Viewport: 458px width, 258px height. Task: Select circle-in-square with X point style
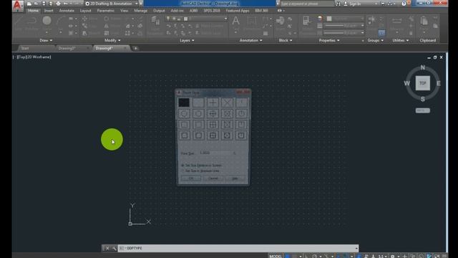click(x=227, y=135)
